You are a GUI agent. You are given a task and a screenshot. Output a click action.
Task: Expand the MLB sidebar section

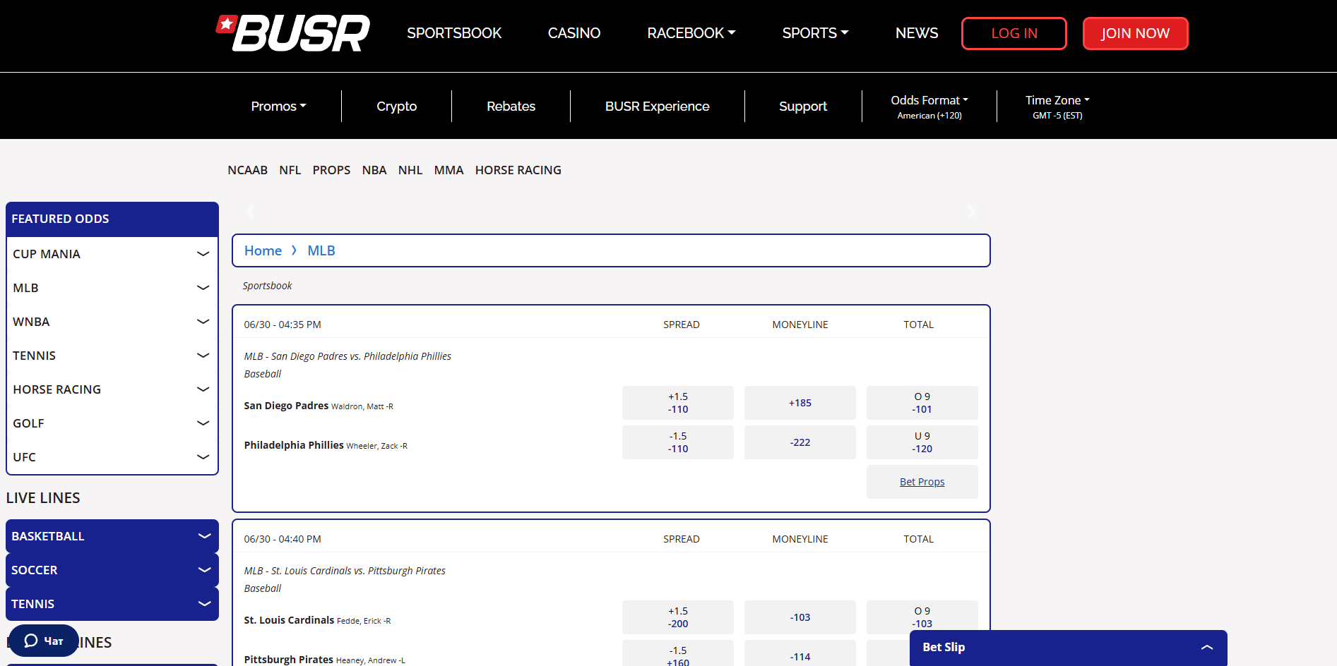[x=112, y=288]
